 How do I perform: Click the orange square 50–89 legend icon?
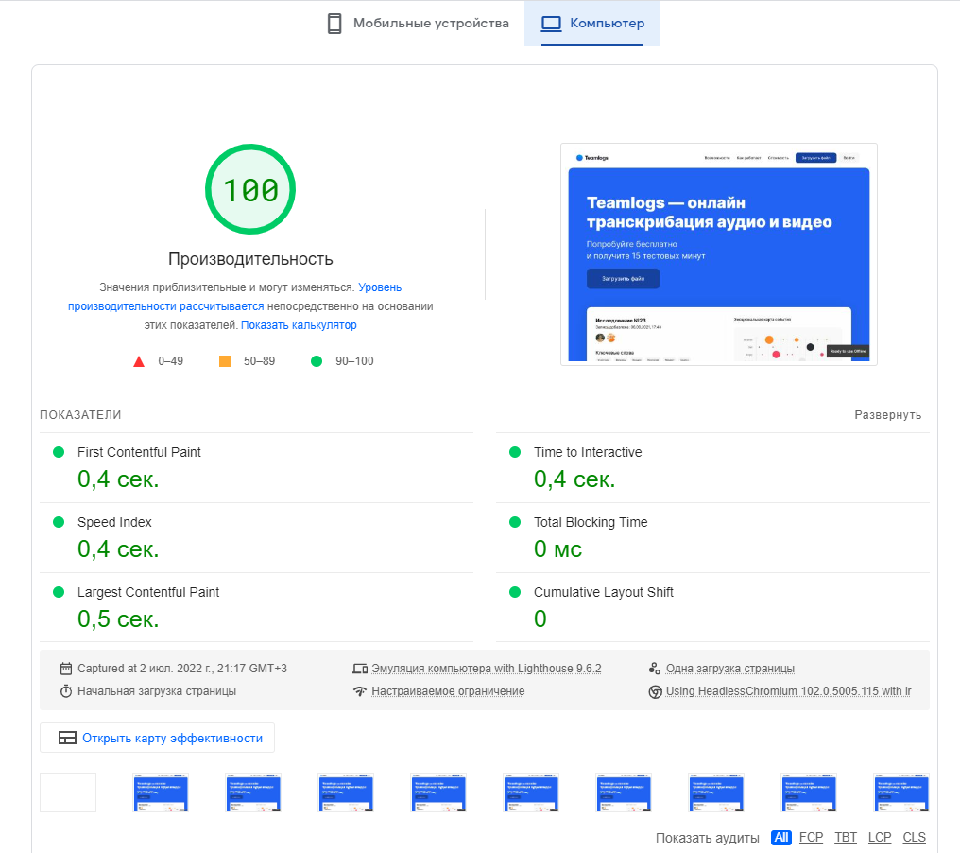point(225,361)
